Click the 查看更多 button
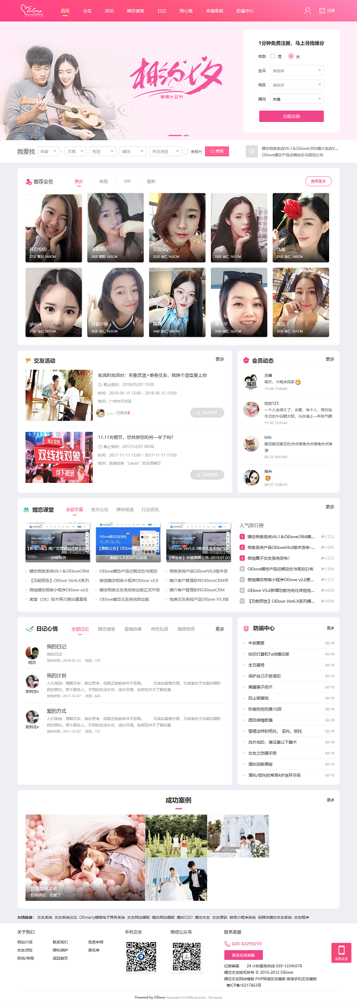This screenshot has height=1006, width=357. [x=318, y=182]
